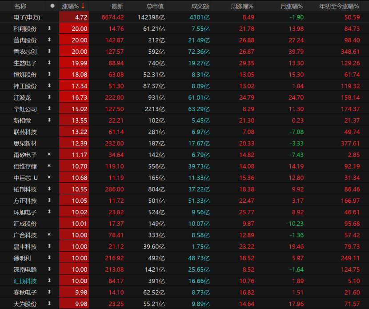Sort table by 最新 column header
Viewport: 369px width, 309px height.
tap(117, 6)
